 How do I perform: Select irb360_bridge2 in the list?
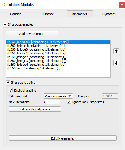pos(58,57)
